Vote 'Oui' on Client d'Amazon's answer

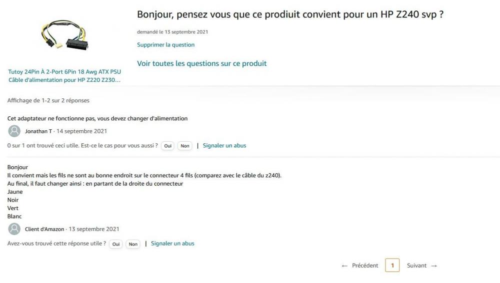tap(116, 244)
